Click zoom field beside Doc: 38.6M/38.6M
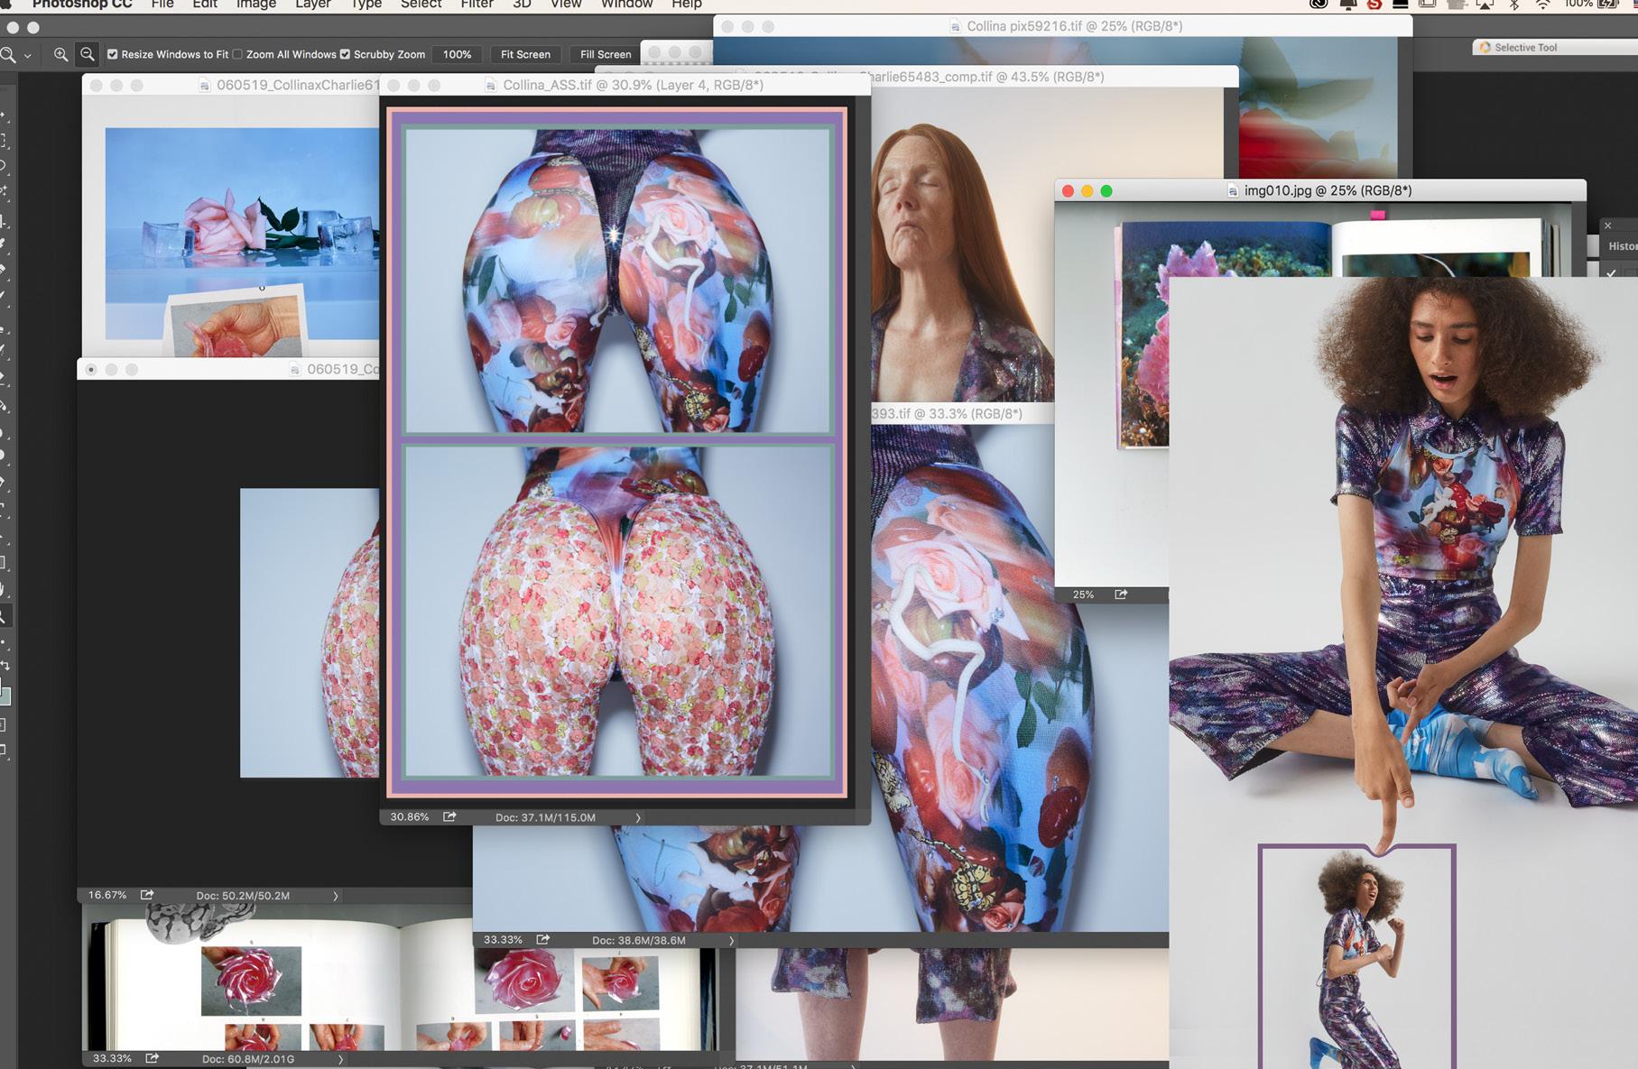The width and height of the screenshot is (1638, 1069). (x=503, y=939)
